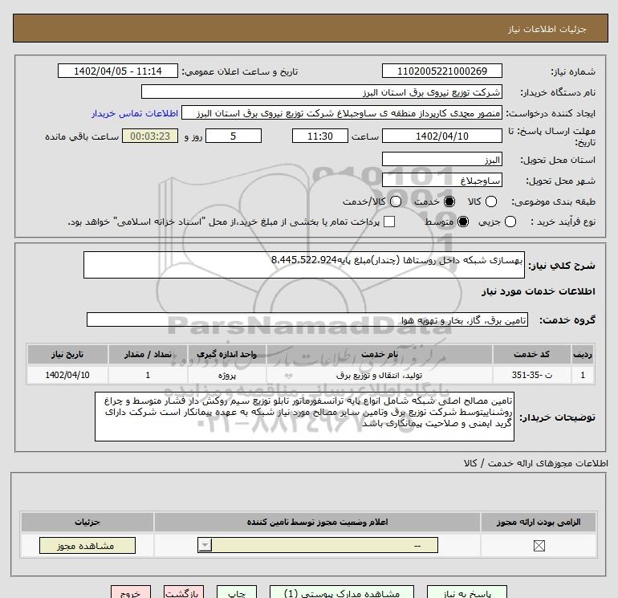Click the کد خدمت column header
The width and height of the screenshot is (618, 598).
[x=531, y=354]
